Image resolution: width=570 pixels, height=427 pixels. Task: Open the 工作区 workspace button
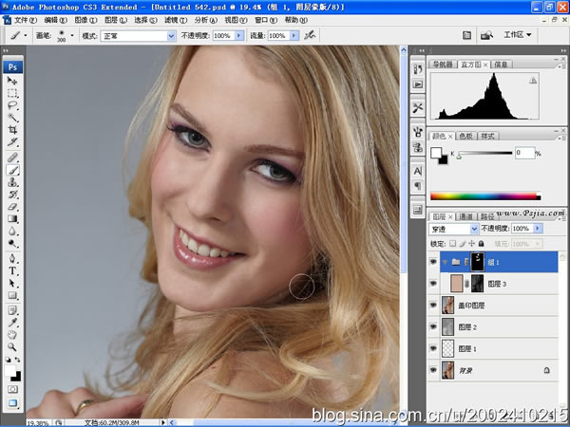(518, 35)
